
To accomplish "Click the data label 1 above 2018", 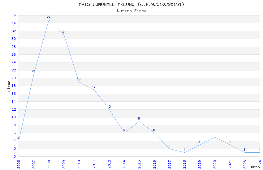I will tap(184, 150).
